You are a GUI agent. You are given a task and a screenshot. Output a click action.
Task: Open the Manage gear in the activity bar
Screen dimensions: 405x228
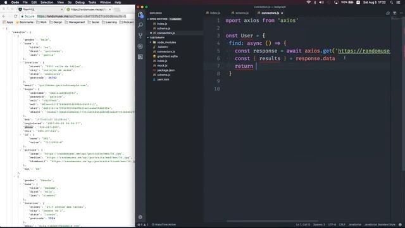tap(140, 217)
